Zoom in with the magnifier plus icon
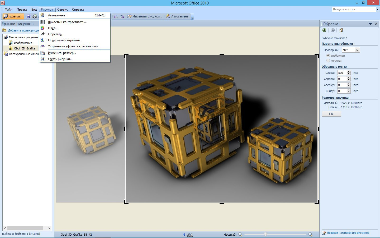This screenshot has height=238, width=380. point(310,234)
